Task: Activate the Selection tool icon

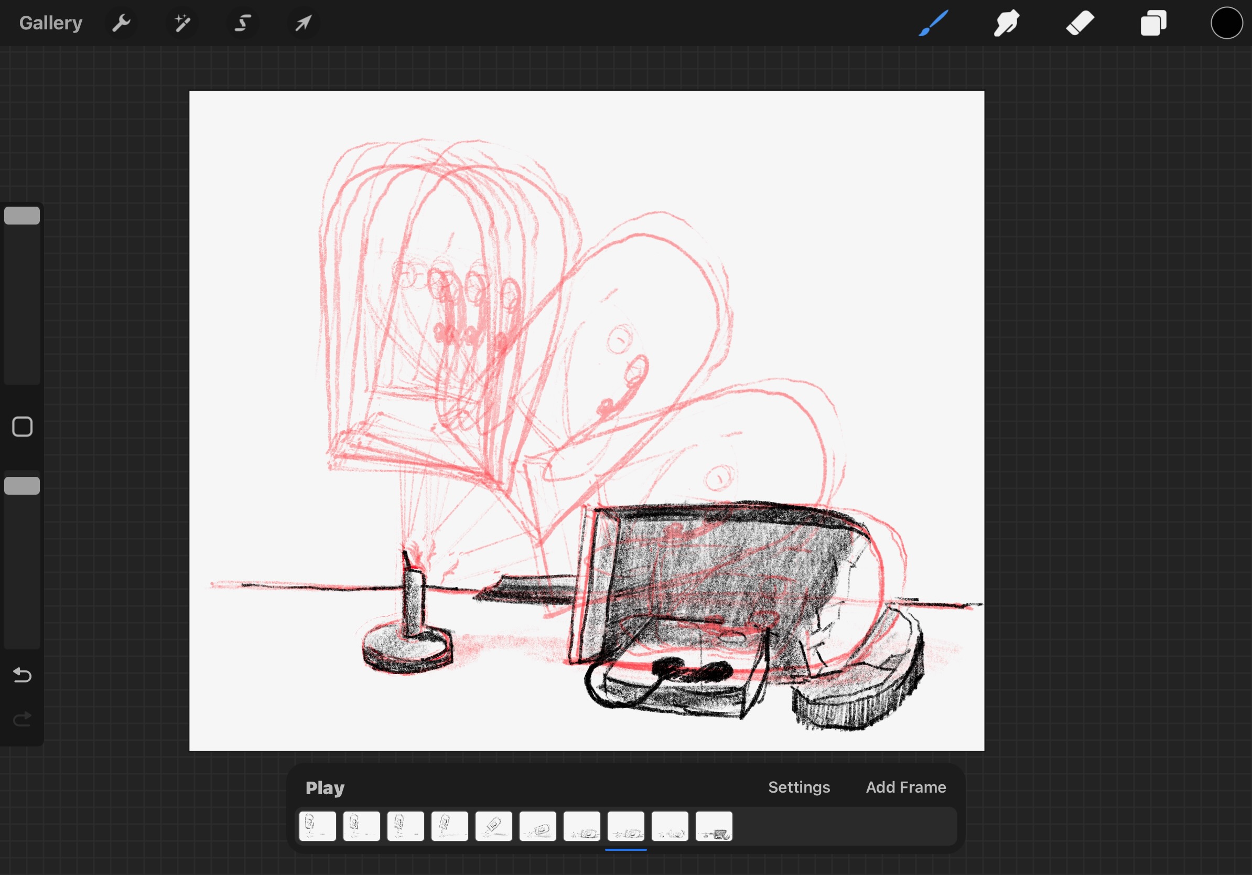Action: 243,23
